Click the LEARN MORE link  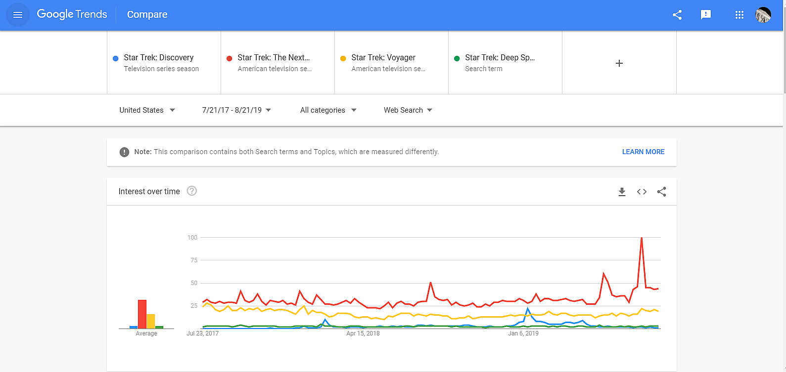pos(643,152)
